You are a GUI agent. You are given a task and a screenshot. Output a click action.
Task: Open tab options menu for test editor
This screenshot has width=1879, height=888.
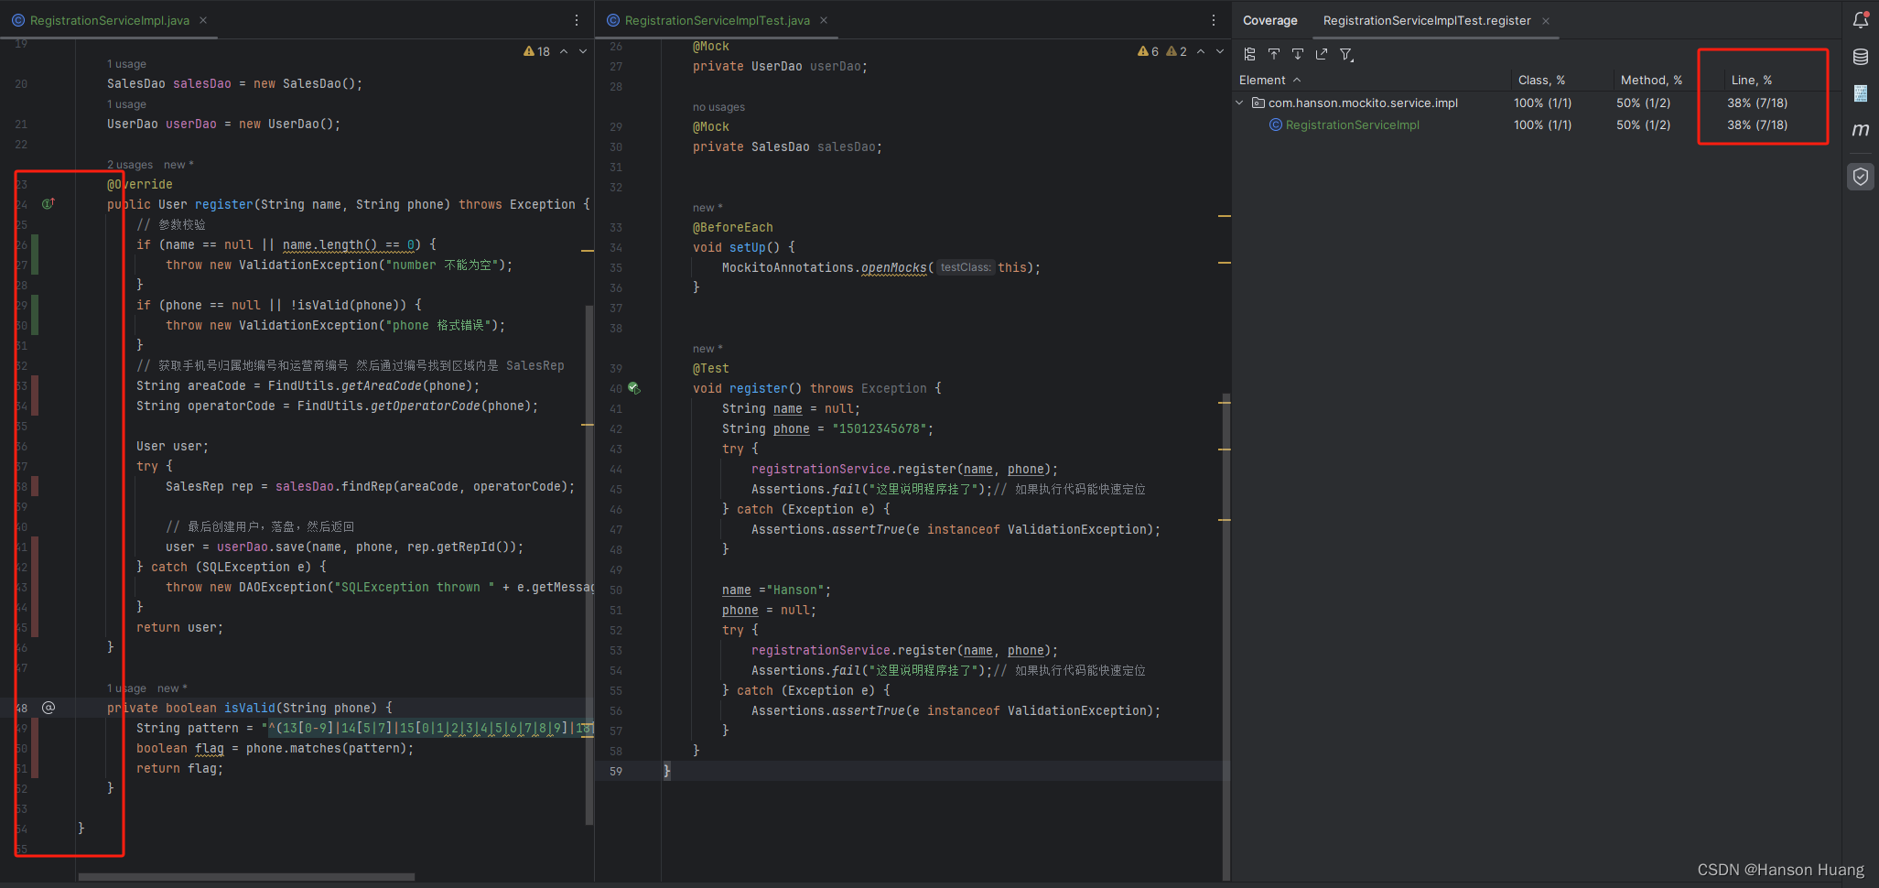point(1214,20)
